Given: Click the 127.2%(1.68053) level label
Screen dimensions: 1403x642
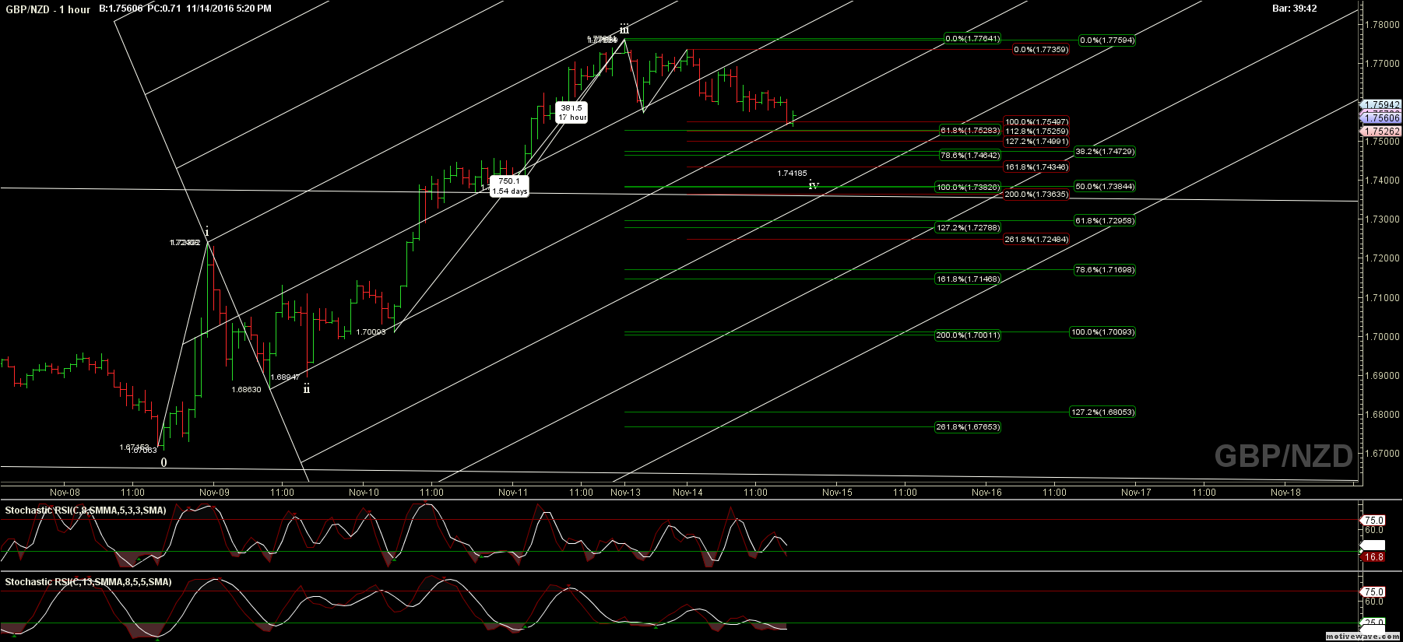Looking at the screenshot, I should [x=1102, y=412].
